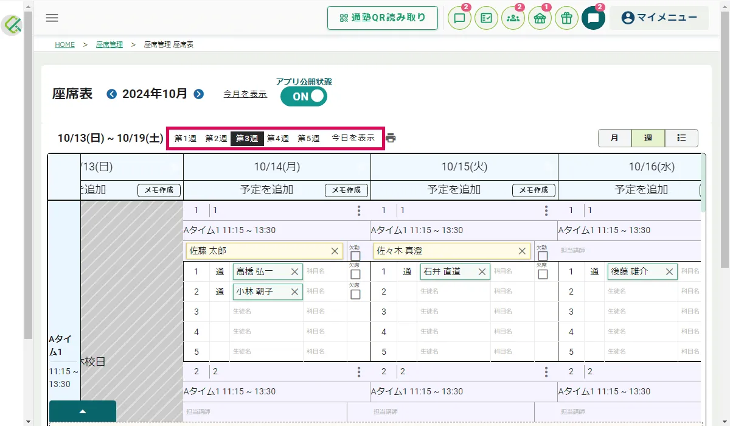Viewport: 730px width, 426px height.
Task: Click メモ作成 for 10/14
Action: click(x=346, y=190)
